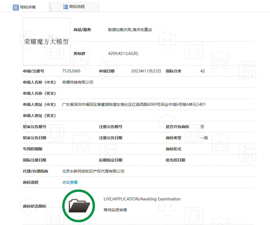Click the application date 2023年11月23日
Screen dimensions: 270x225
[146, 71]
